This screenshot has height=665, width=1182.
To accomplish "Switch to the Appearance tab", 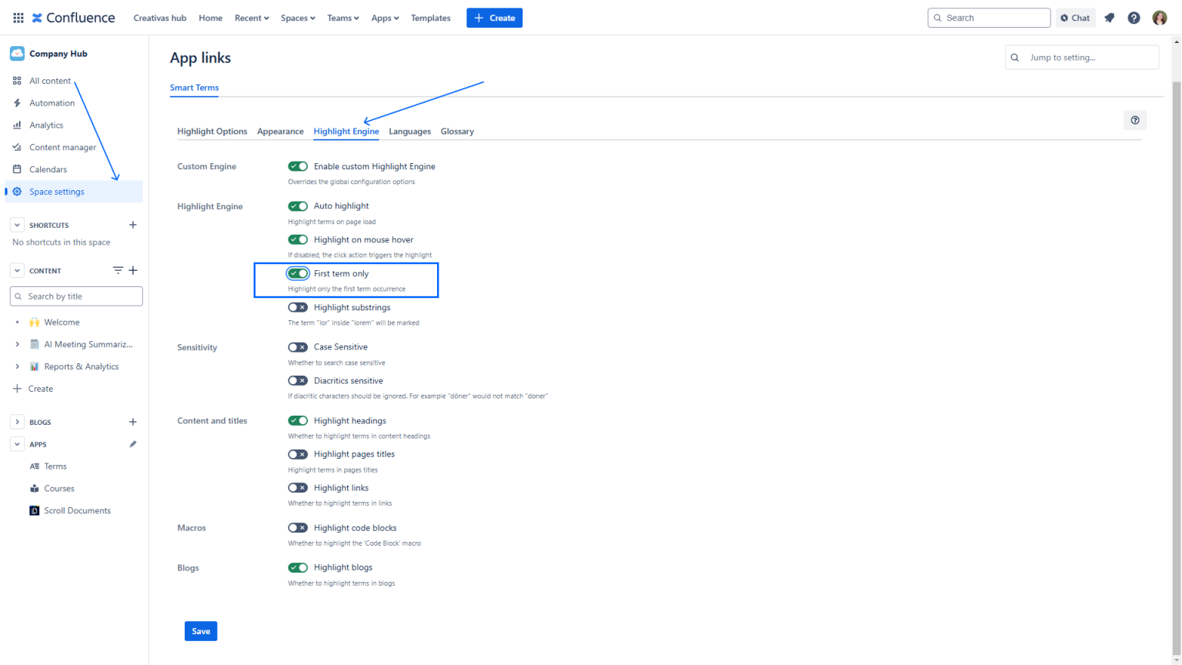I will pyautogui.click(x=280, y=131).
